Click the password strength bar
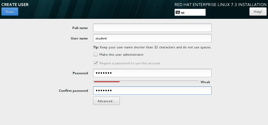Screen dimensions: 268x125 pos(146,82)
